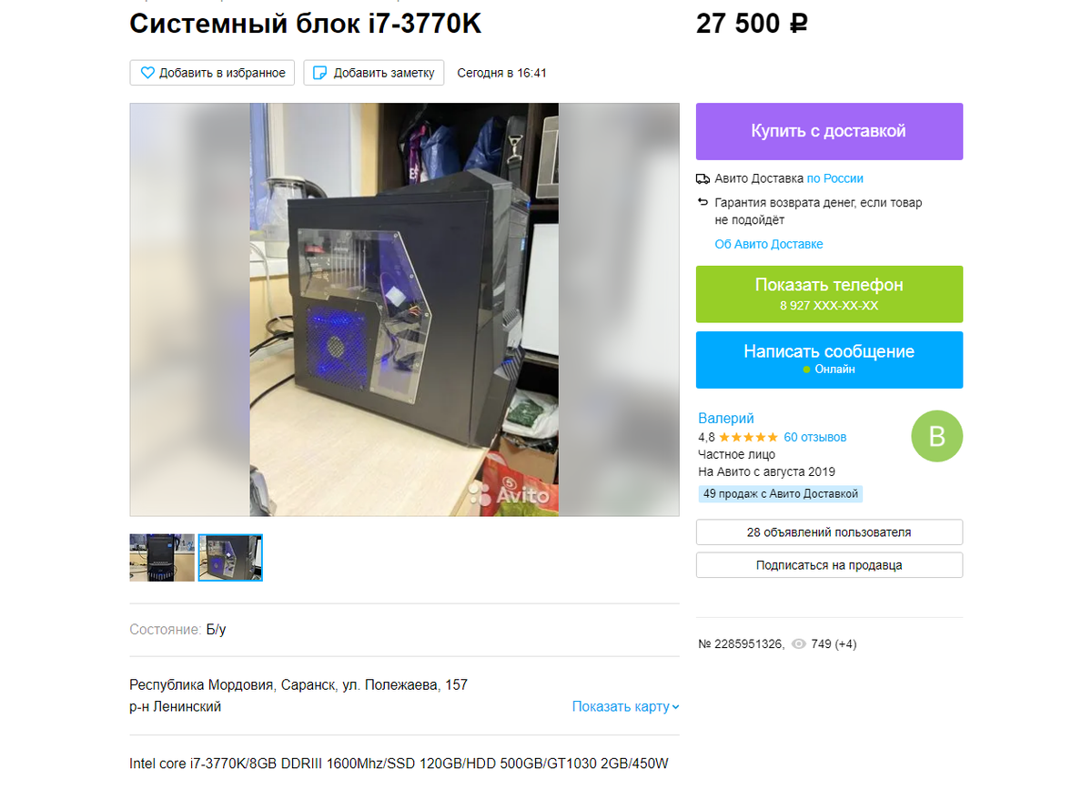This screenshot has height=790, width=1092.
Task: Reveal seller number via Показать телефон
Action: point(829,294)
